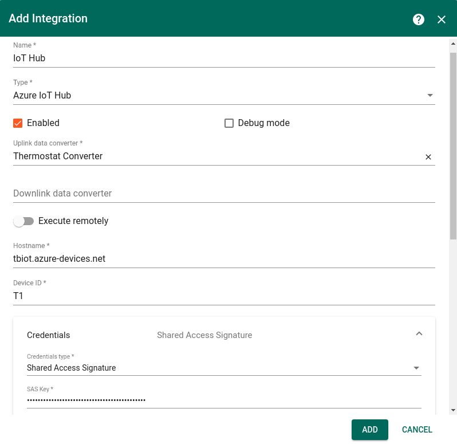Close the Add Integration dialog
This screenshot has height=444, width=457.
pyautogui.click(x=442, y=19)
